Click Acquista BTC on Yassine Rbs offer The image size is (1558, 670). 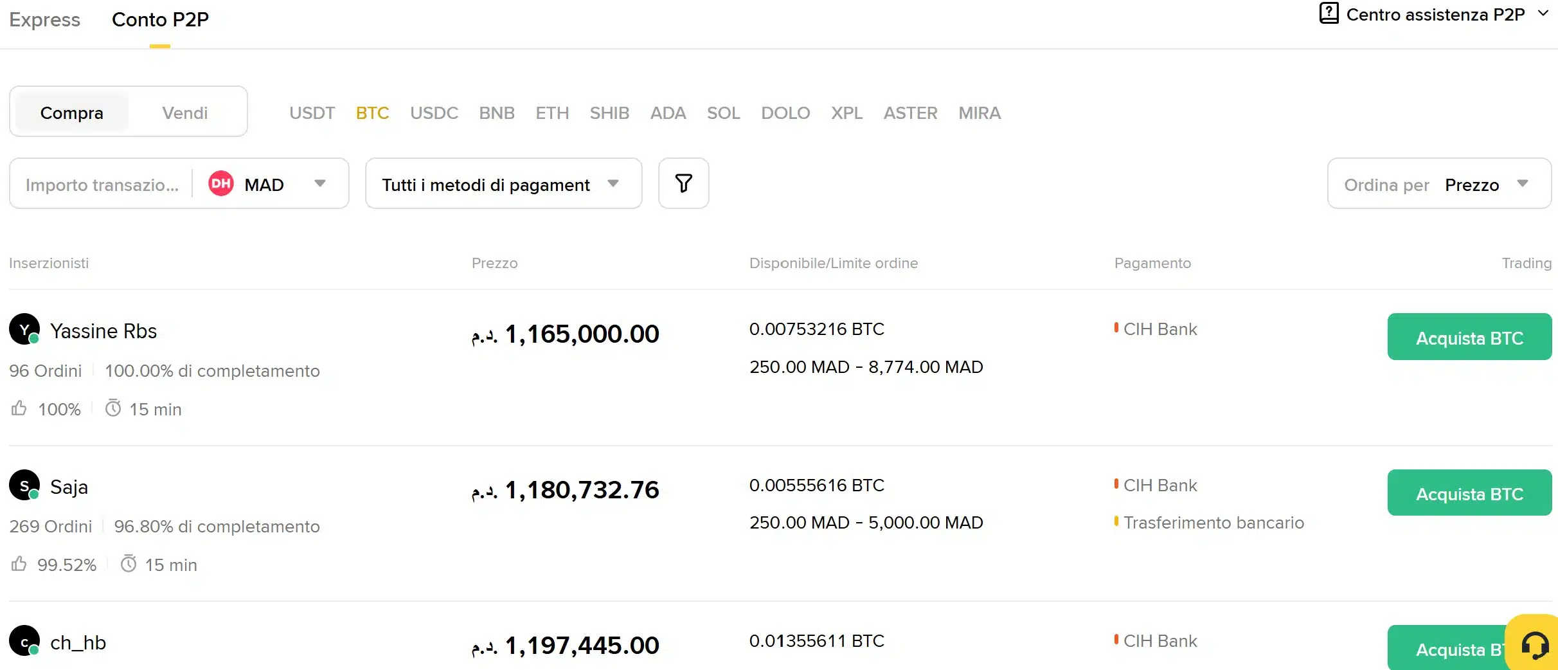click(1469, 336)
